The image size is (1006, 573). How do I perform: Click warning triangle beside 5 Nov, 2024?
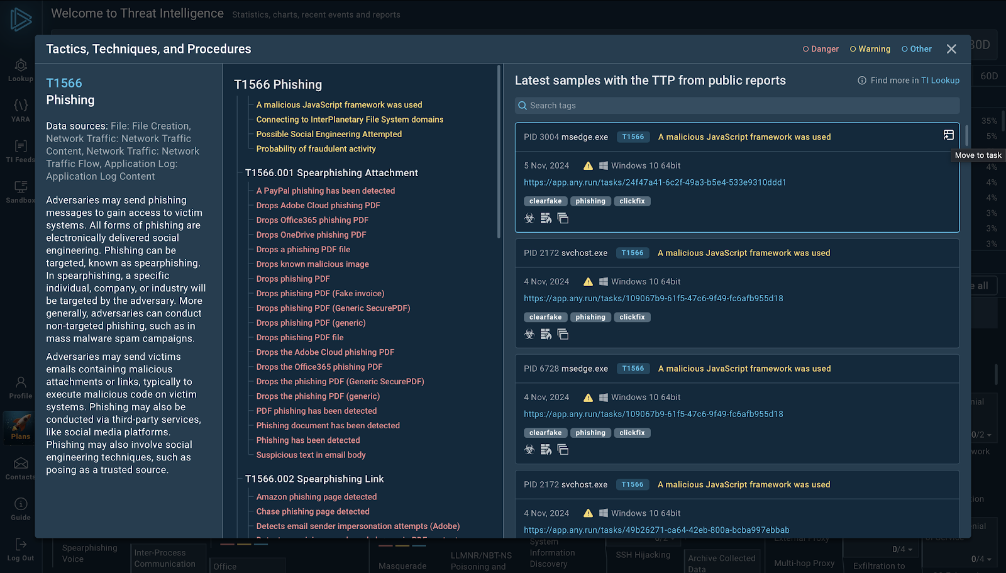(588, 166)
